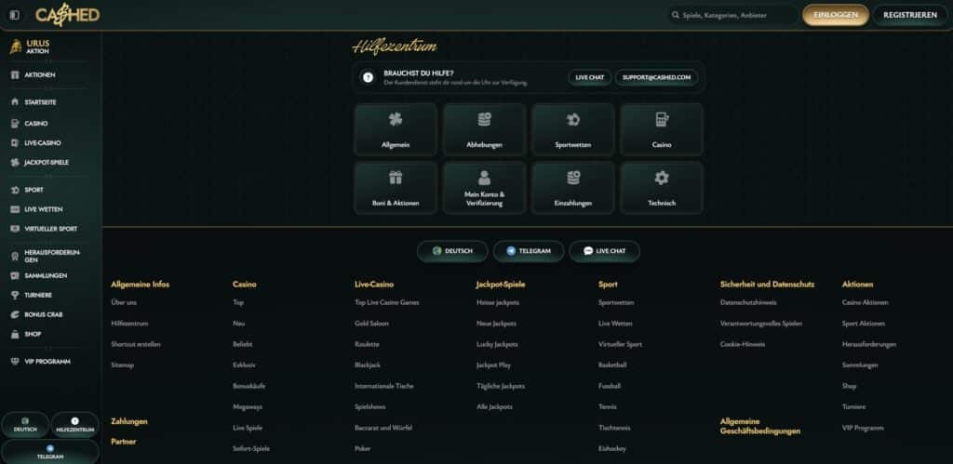Open the Sportwetten help category tile
This screenshot has height=464, width=953.
pos(573,129)
